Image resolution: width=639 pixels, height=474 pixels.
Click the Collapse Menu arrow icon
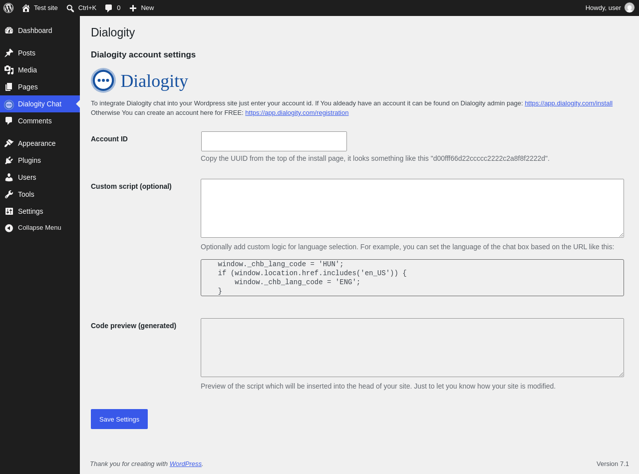click(x=9, y=228)
